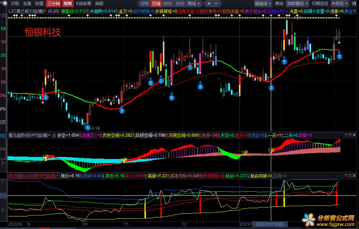Screen dimensions: 359x229
Task: Close the chart view with the top-left X icon
Action: (5, 4)
